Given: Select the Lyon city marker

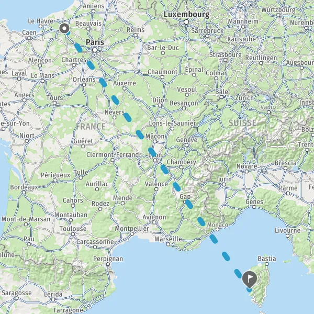Looking at the screenshot, I should point(155,161).
